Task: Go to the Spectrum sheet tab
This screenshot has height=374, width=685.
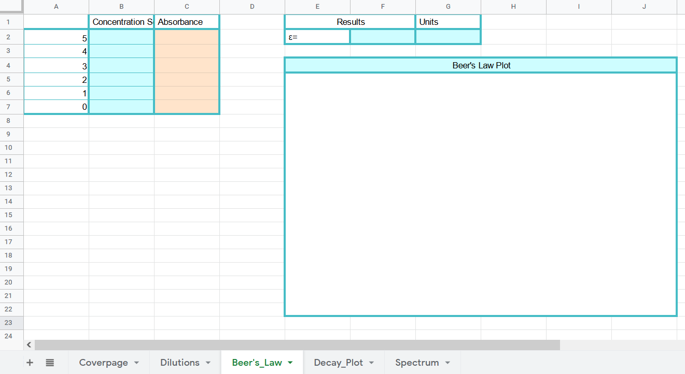Action: 416,363
